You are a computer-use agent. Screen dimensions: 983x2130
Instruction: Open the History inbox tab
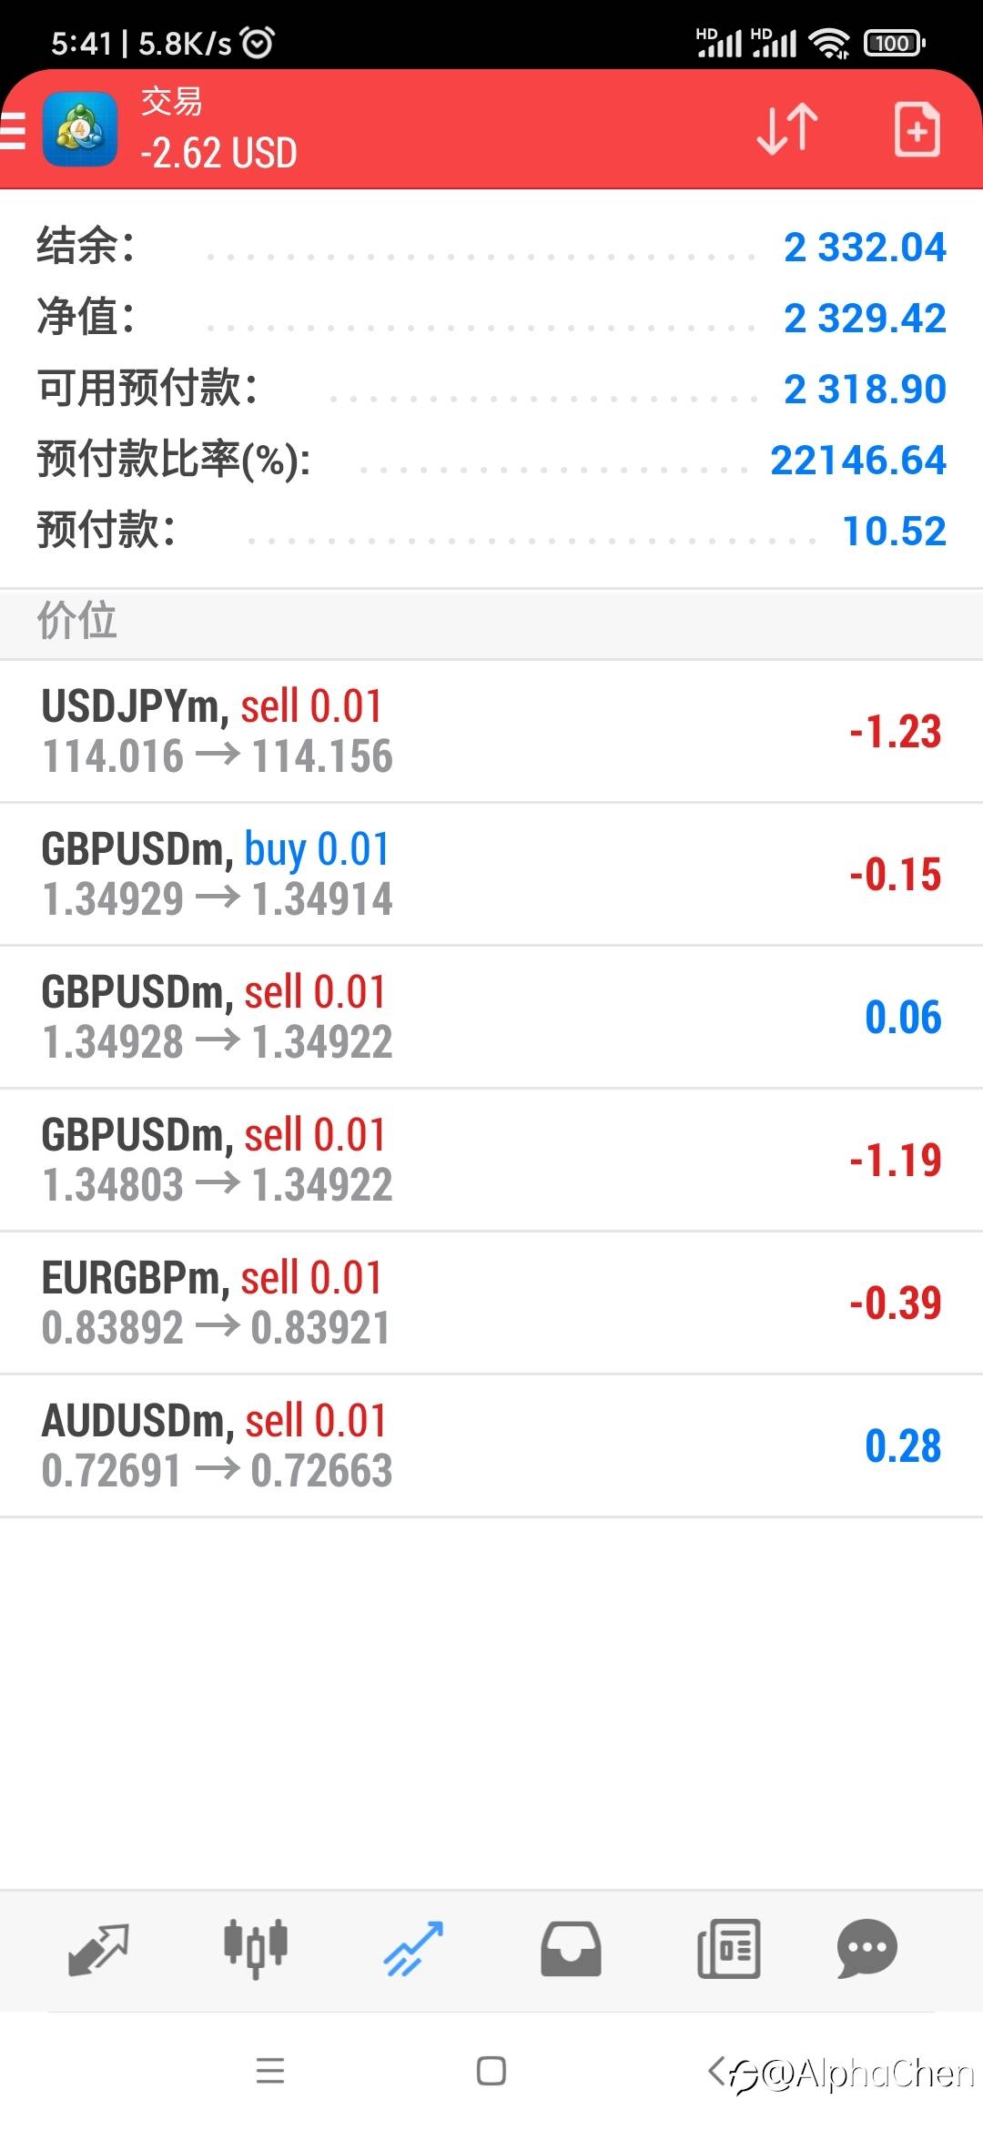[571, 1949]
